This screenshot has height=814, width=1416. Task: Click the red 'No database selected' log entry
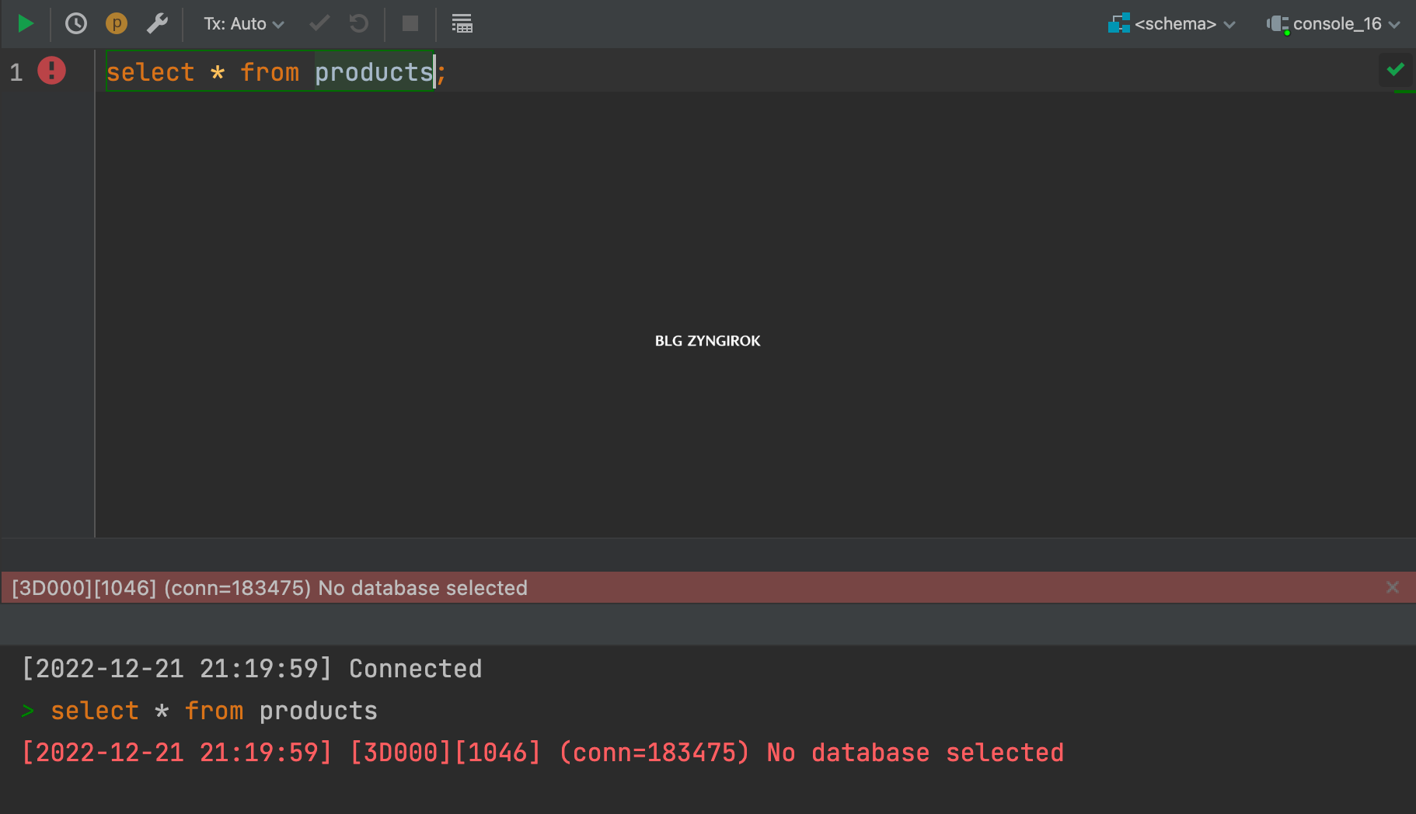(x=543, y=753)
